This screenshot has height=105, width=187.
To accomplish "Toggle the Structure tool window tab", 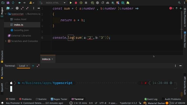I will point(2,57).
